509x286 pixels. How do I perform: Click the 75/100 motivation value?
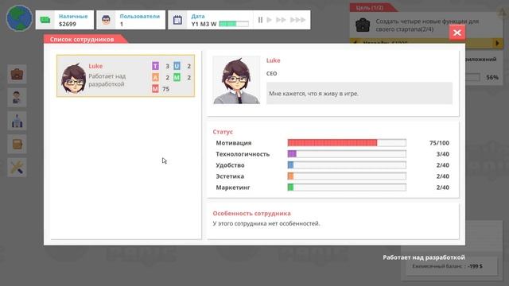tap(439, 143)
